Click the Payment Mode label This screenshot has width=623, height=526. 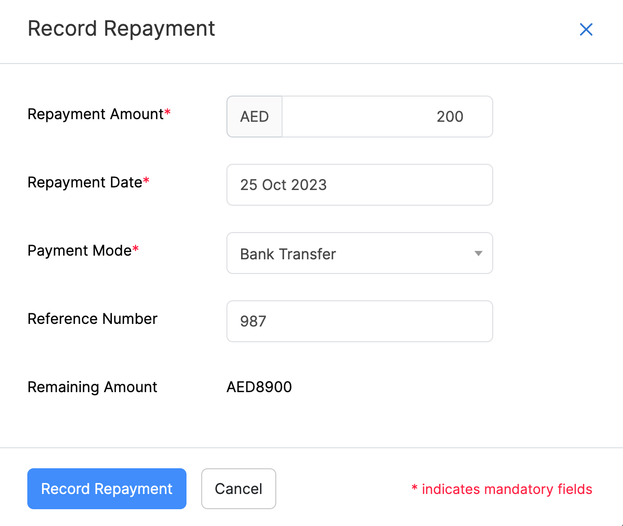tap(78, 250)
